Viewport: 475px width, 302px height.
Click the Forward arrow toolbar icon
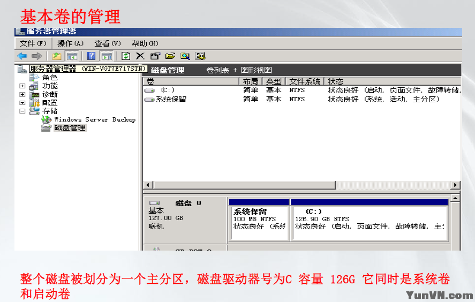(36, 56)
